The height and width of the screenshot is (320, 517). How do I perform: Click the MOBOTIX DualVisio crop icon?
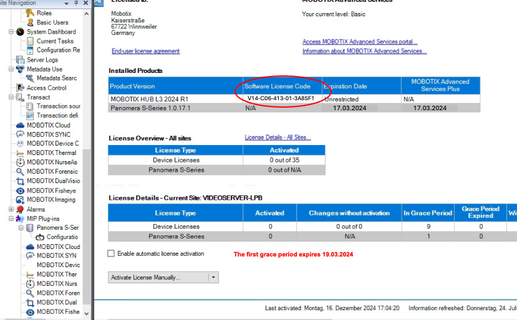point(20,181)
